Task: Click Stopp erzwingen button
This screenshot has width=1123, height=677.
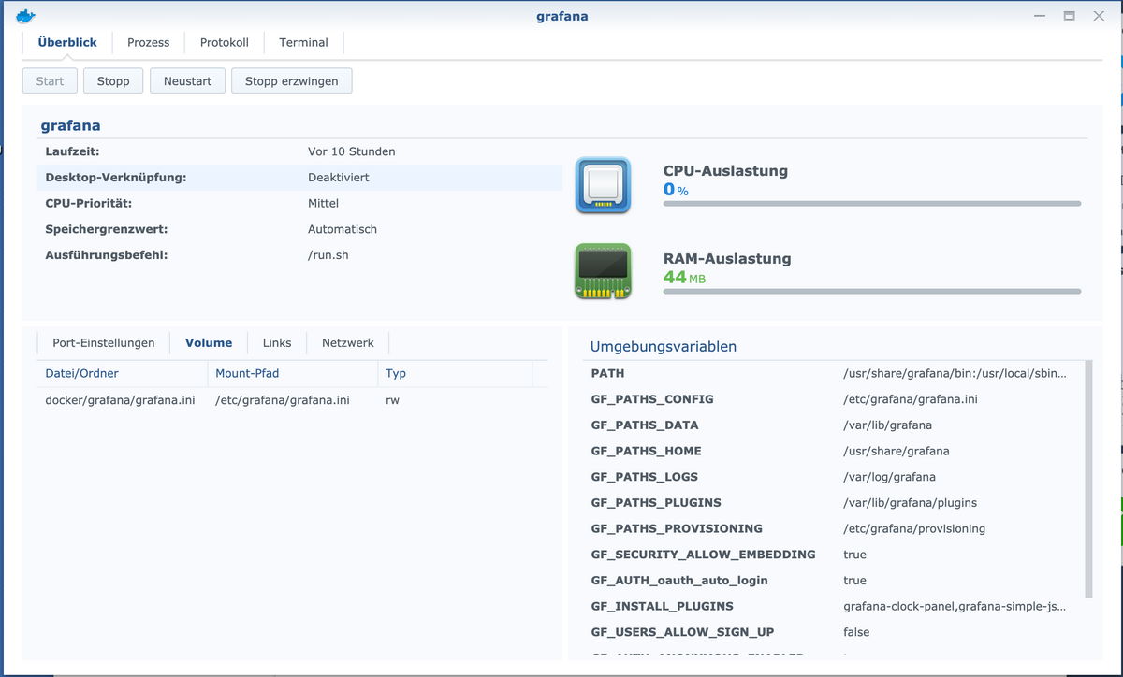Action: (292, 81)
